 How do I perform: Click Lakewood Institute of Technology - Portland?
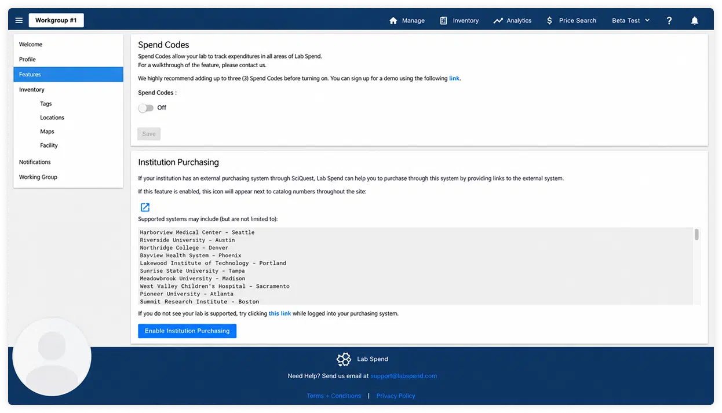pyautogui.click(x=213, y=263)
